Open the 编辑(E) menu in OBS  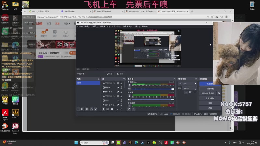click(87, 27)
